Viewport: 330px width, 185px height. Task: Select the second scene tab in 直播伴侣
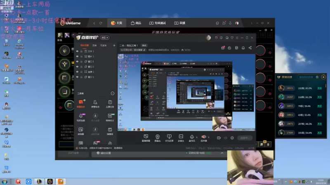coord(94,45)
